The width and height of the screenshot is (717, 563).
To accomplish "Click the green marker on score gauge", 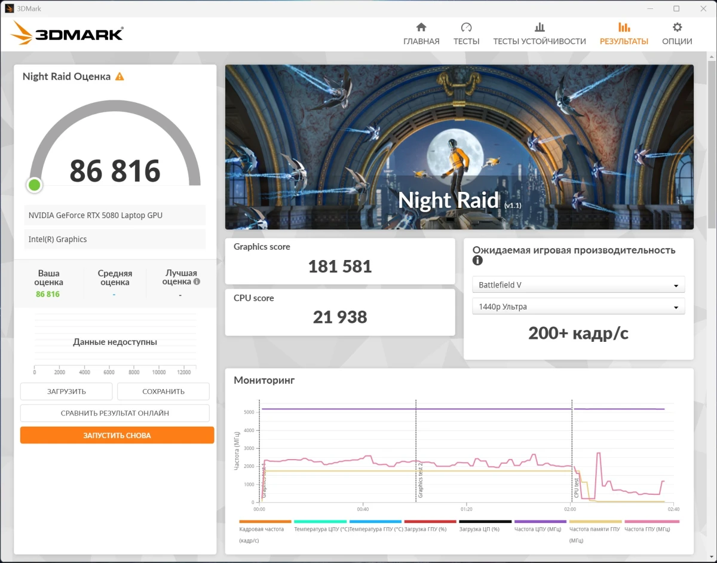I will [x=35, y=185].
